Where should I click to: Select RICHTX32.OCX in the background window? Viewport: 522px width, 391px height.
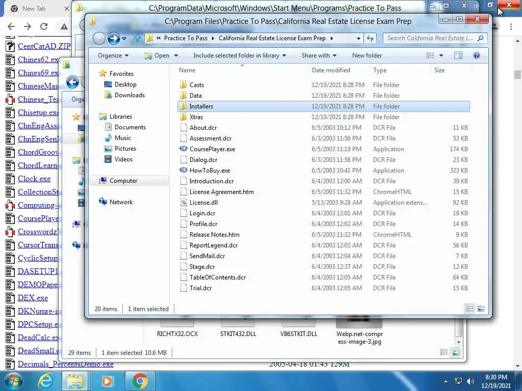pyautogui.click(x=177, y=334)
